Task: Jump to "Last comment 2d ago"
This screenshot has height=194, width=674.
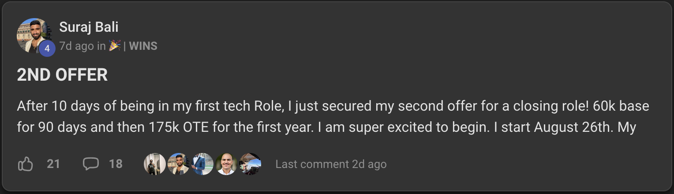Action: pos(331,164)
